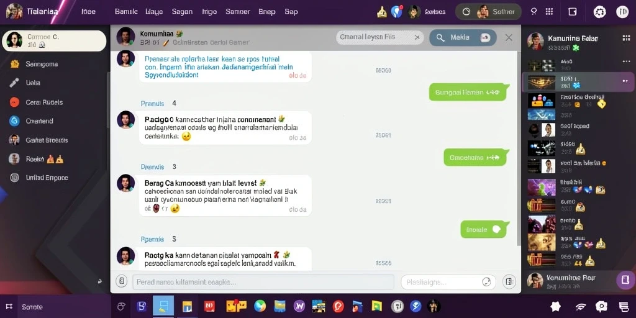The image size is (636, 318).
Task: Click the square note icon in top bar
Action: pyautogui.click(x=572, y=11)
